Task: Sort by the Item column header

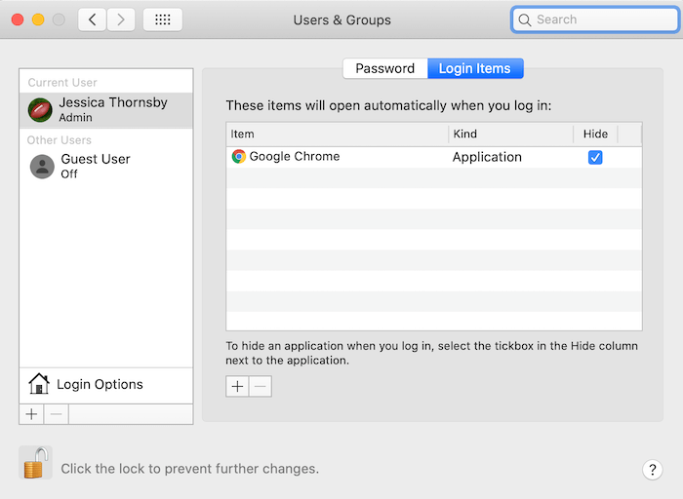Action: 338,134
